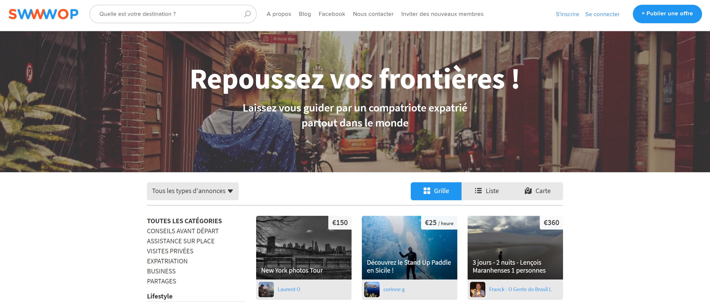
Task: Click the list icon beside Liste
Action: [x=478, y=191]
